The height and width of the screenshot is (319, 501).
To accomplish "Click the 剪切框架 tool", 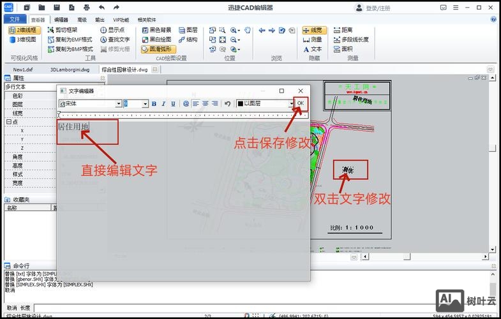I will click(63, 30).
